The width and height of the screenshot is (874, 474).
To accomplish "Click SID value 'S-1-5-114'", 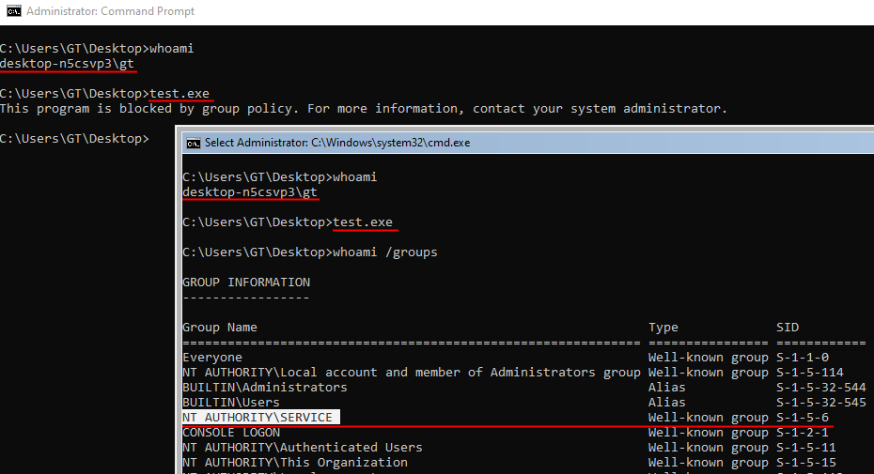I will 810,373.
